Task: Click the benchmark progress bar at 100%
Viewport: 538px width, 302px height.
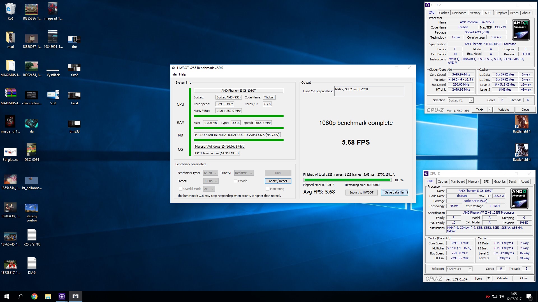Action: [x=347, y=180]
